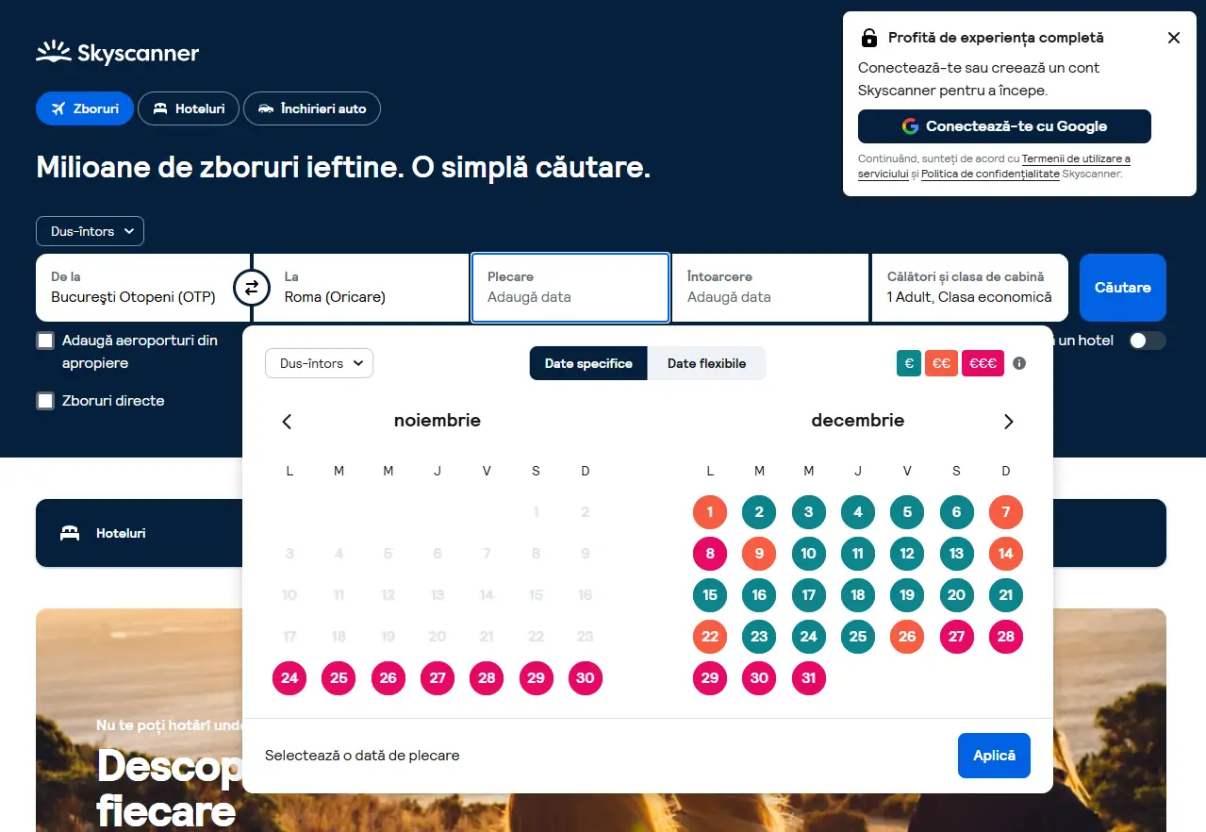1206x832 pixels.
Task: Open Dus-întors dropdown above search form
Action: coord(91,231)
